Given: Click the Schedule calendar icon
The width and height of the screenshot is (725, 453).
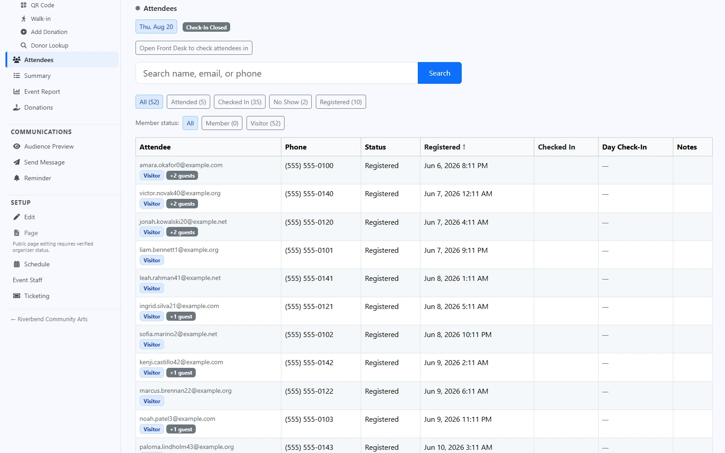Looking at the screenshot, I should pos(17,264).
